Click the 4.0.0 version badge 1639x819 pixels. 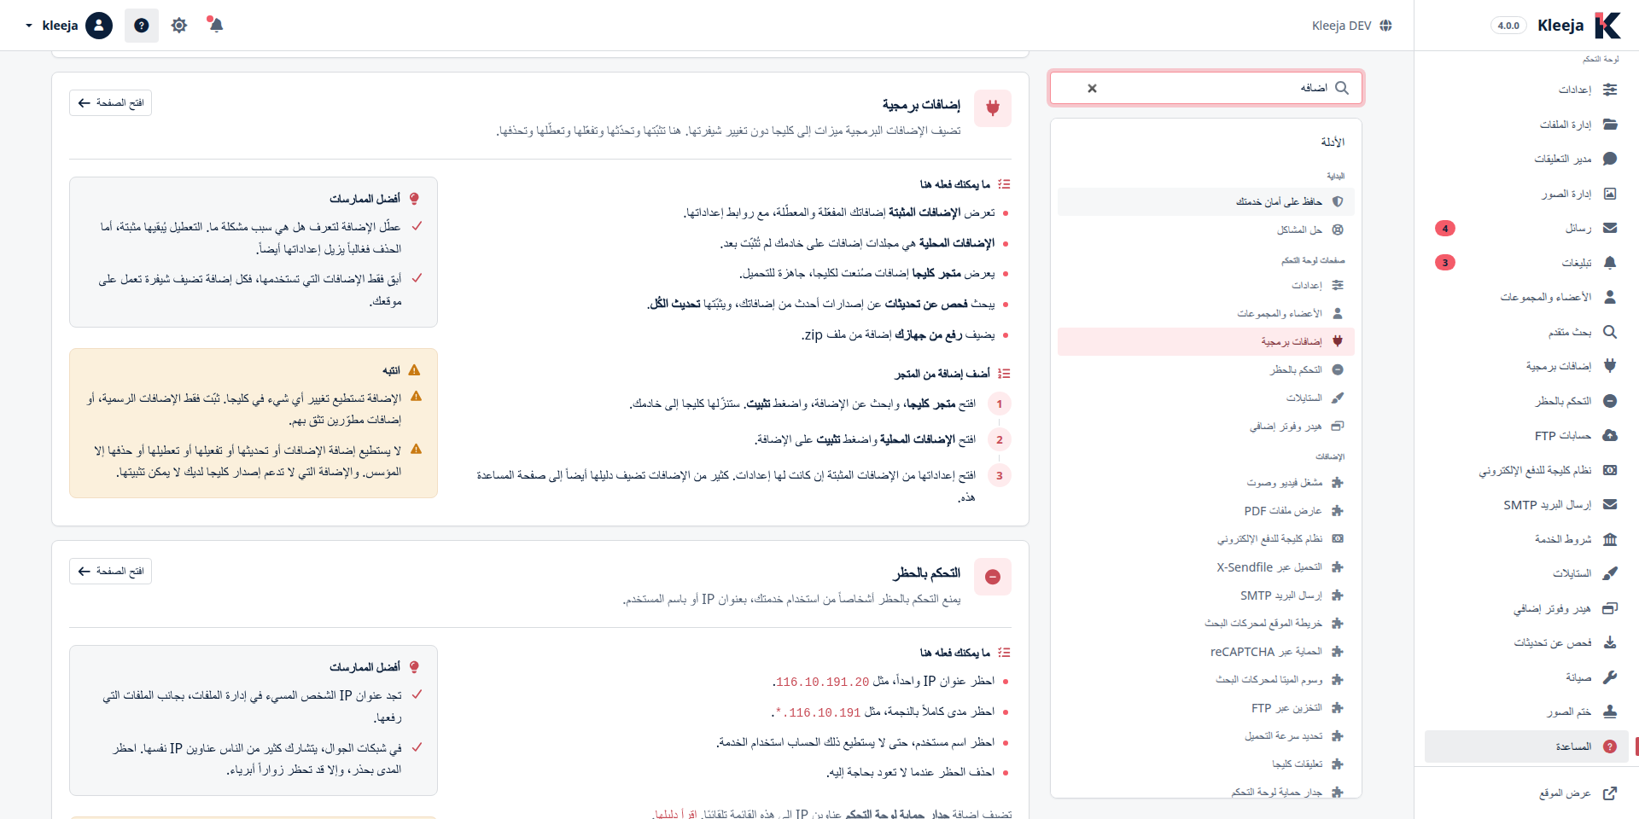(x=1508, y=26)
